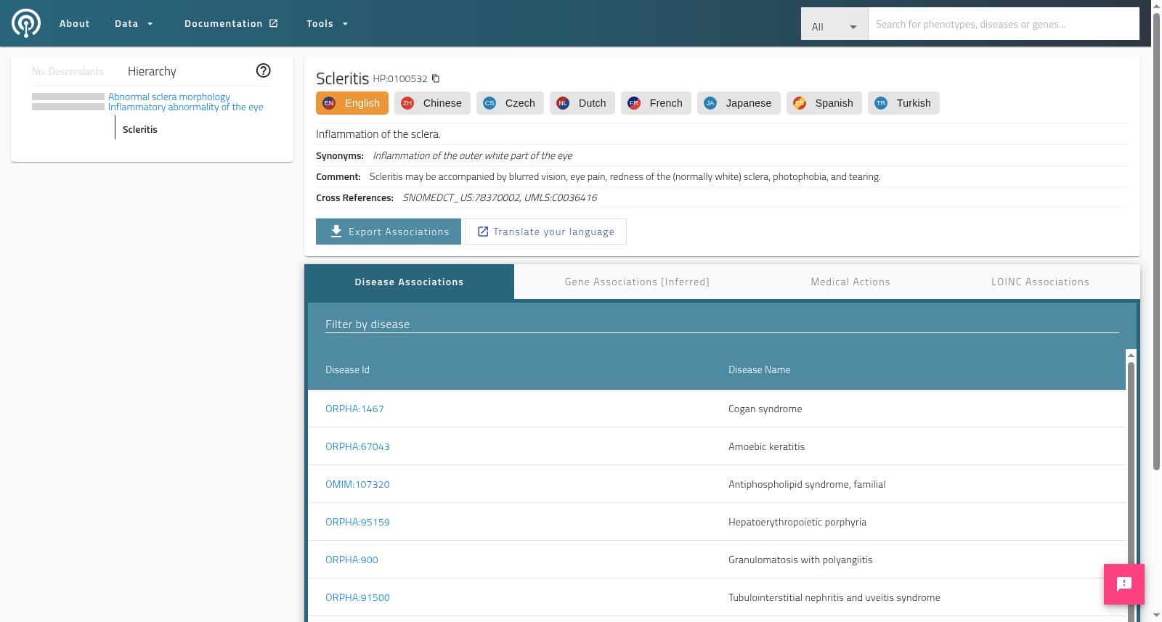Click the SNOMEDCT_US:78370002 cross reference text
This screenshot has width=1162, height=622.
click(x=461, y=197)
